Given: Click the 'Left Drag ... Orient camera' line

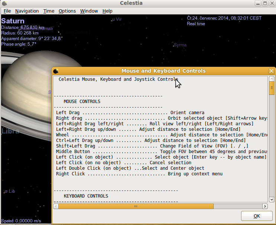Looking at the screenshot, I should pyautogui.click(x=130, y=113).
